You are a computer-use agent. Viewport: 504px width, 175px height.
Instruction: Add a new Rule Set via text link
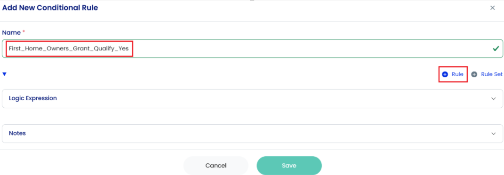(491, 74)
